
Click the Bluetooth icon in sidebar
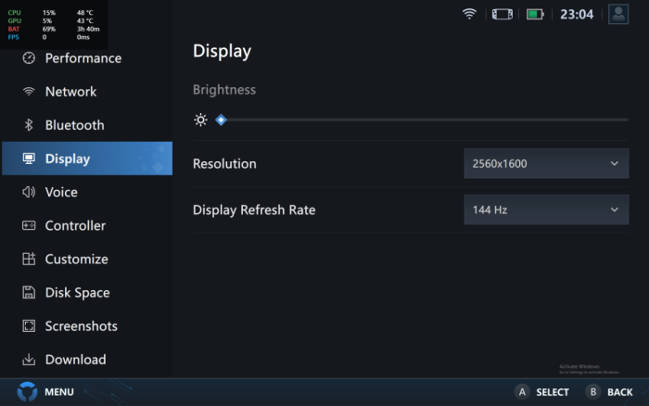pos(29,125)
